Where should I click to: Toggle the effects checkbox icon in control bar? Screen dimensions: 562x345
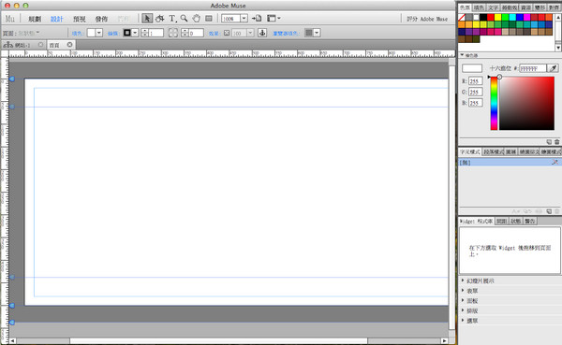[x=227, y=33]
